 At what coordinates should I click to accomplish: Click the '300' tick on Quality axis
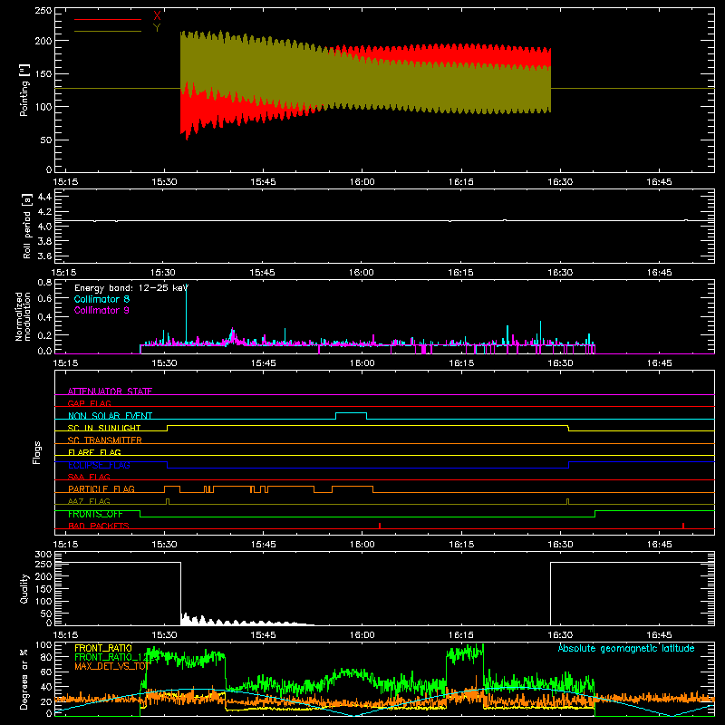[43, 554]
